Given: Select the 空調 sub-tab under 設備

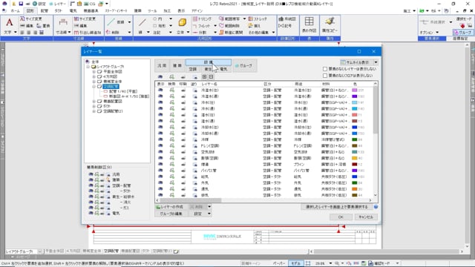Looking at the screenshot, I should pyautogui.click(x=193, y=69).
